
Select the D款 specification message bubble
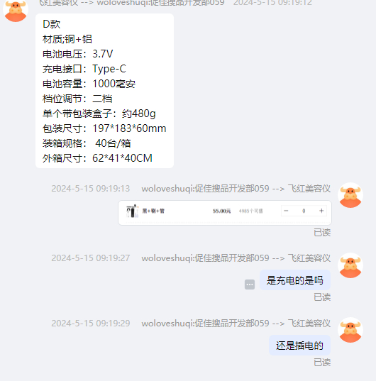pyautogui.click(x=104, y=91)
